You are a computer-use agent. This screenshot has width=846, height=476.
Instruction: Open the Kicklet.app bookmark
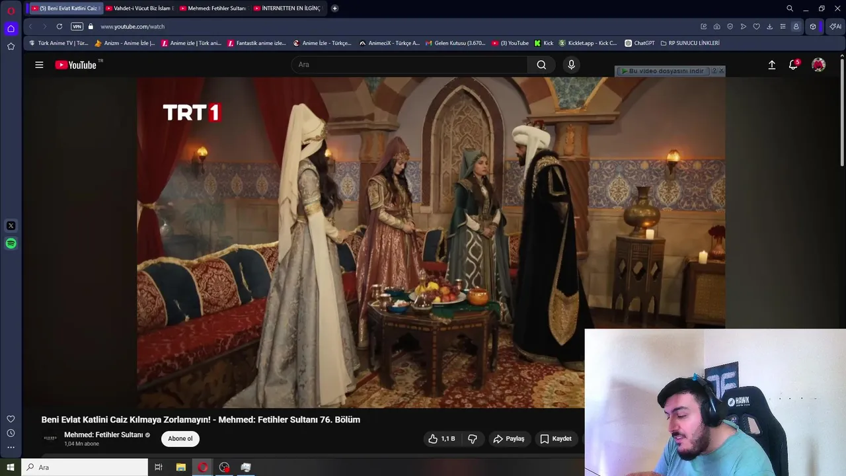click(x=588, y=43)
